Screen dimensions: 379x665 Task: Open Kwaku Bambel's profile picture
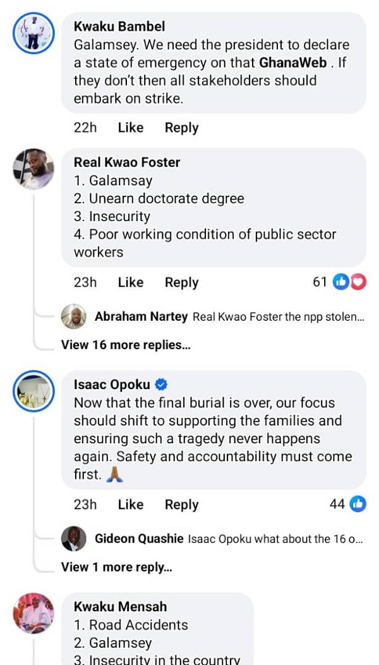coord(33,33)
